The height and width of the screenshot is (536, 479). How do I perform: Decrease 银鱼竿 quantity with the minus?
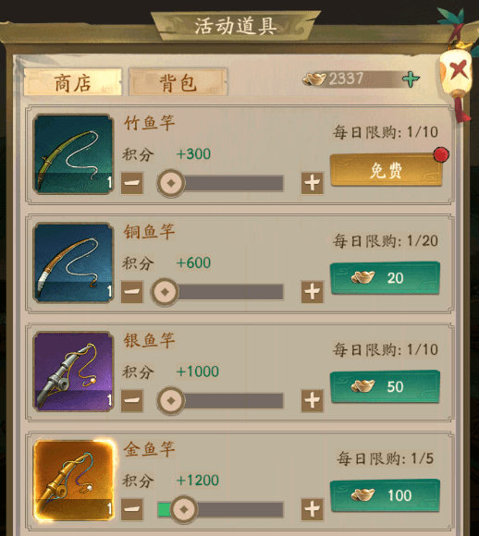(132, 401)
